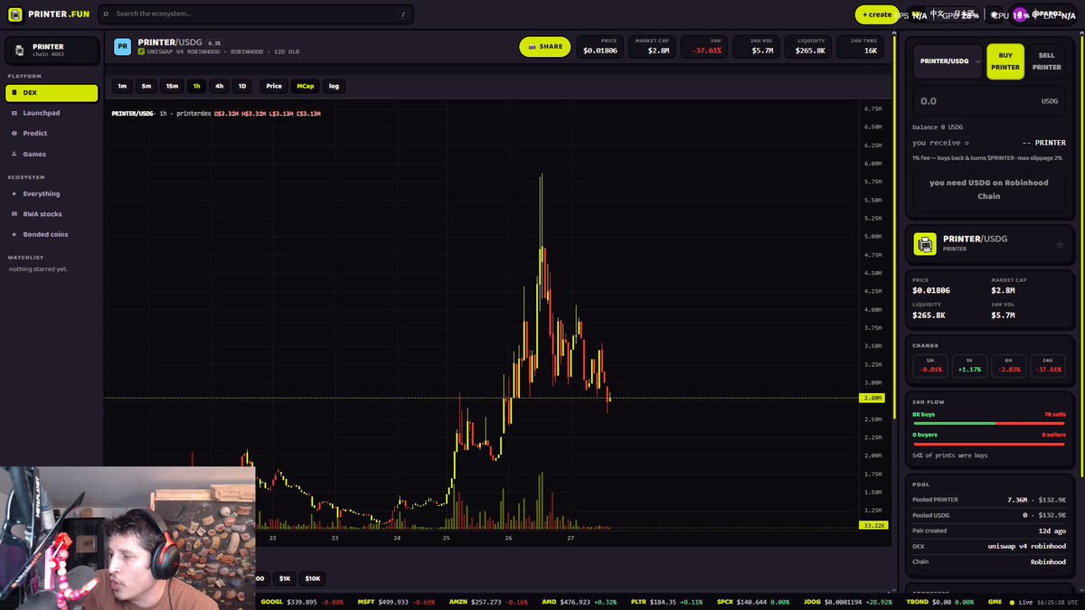1085x610 pixels.
Task: Switch chart to Price mode
Action: [274, 86]
